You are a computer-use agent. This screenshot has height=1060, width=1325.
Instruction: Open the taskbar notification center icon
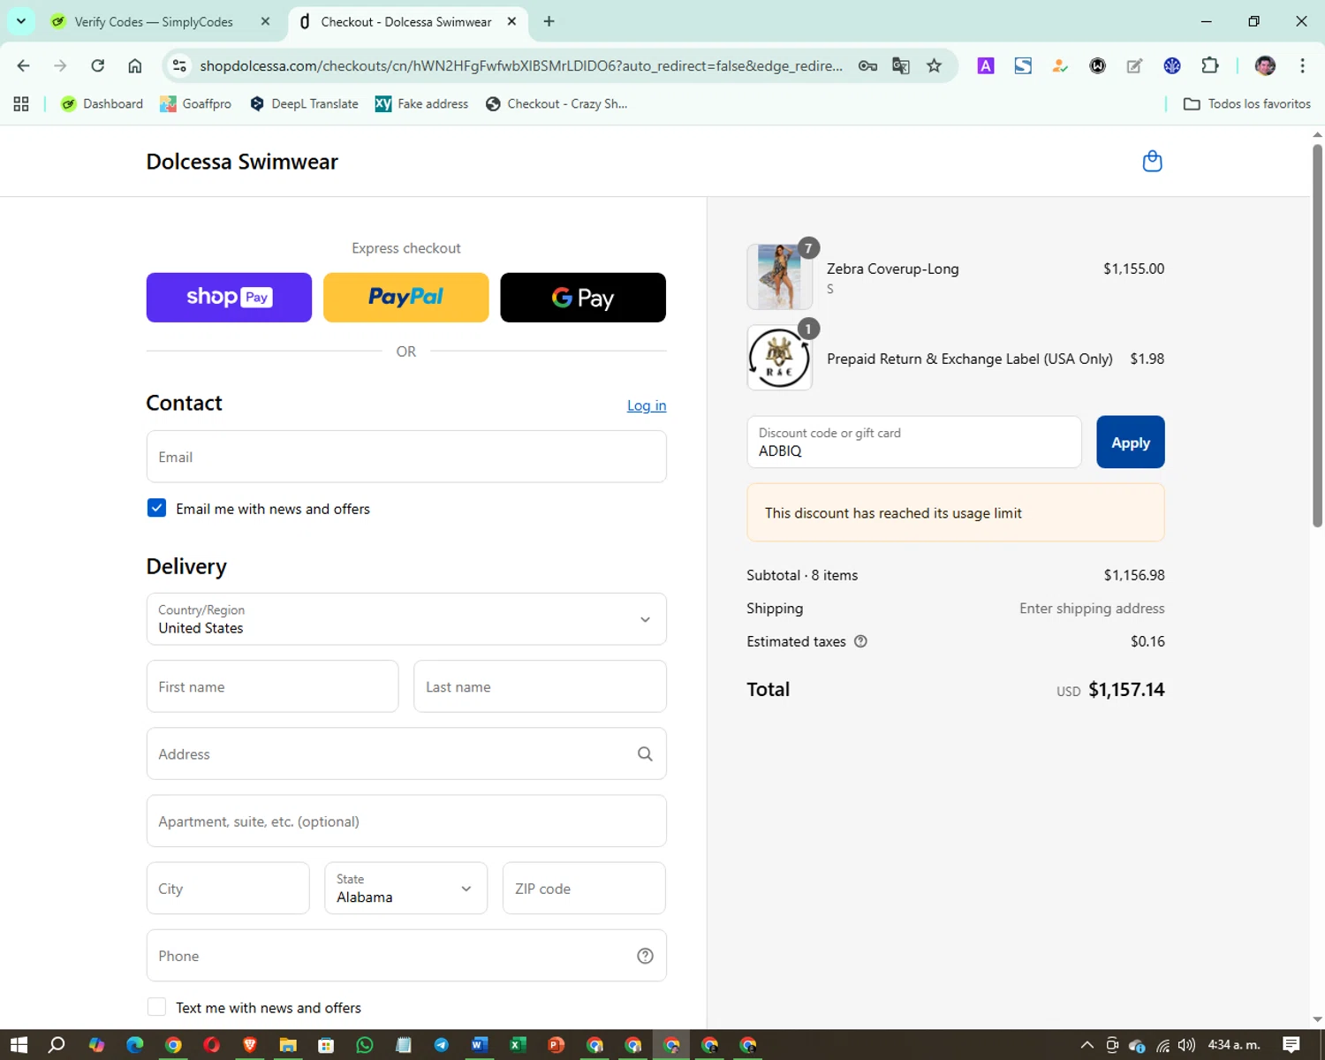(x=1291, y=1045)
